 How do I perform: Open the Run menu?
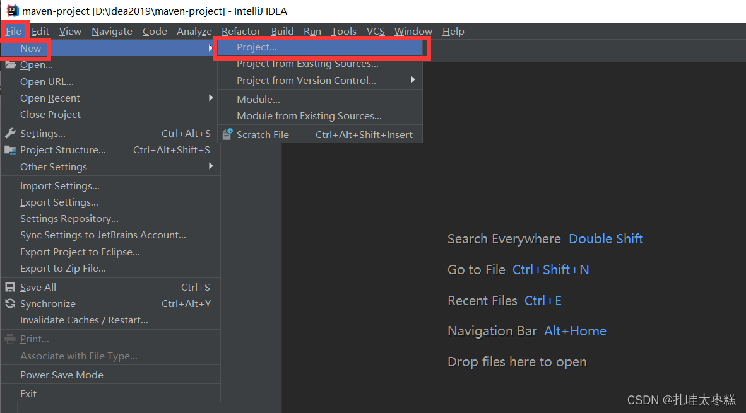pyautogui.click(x=312, y=32)
